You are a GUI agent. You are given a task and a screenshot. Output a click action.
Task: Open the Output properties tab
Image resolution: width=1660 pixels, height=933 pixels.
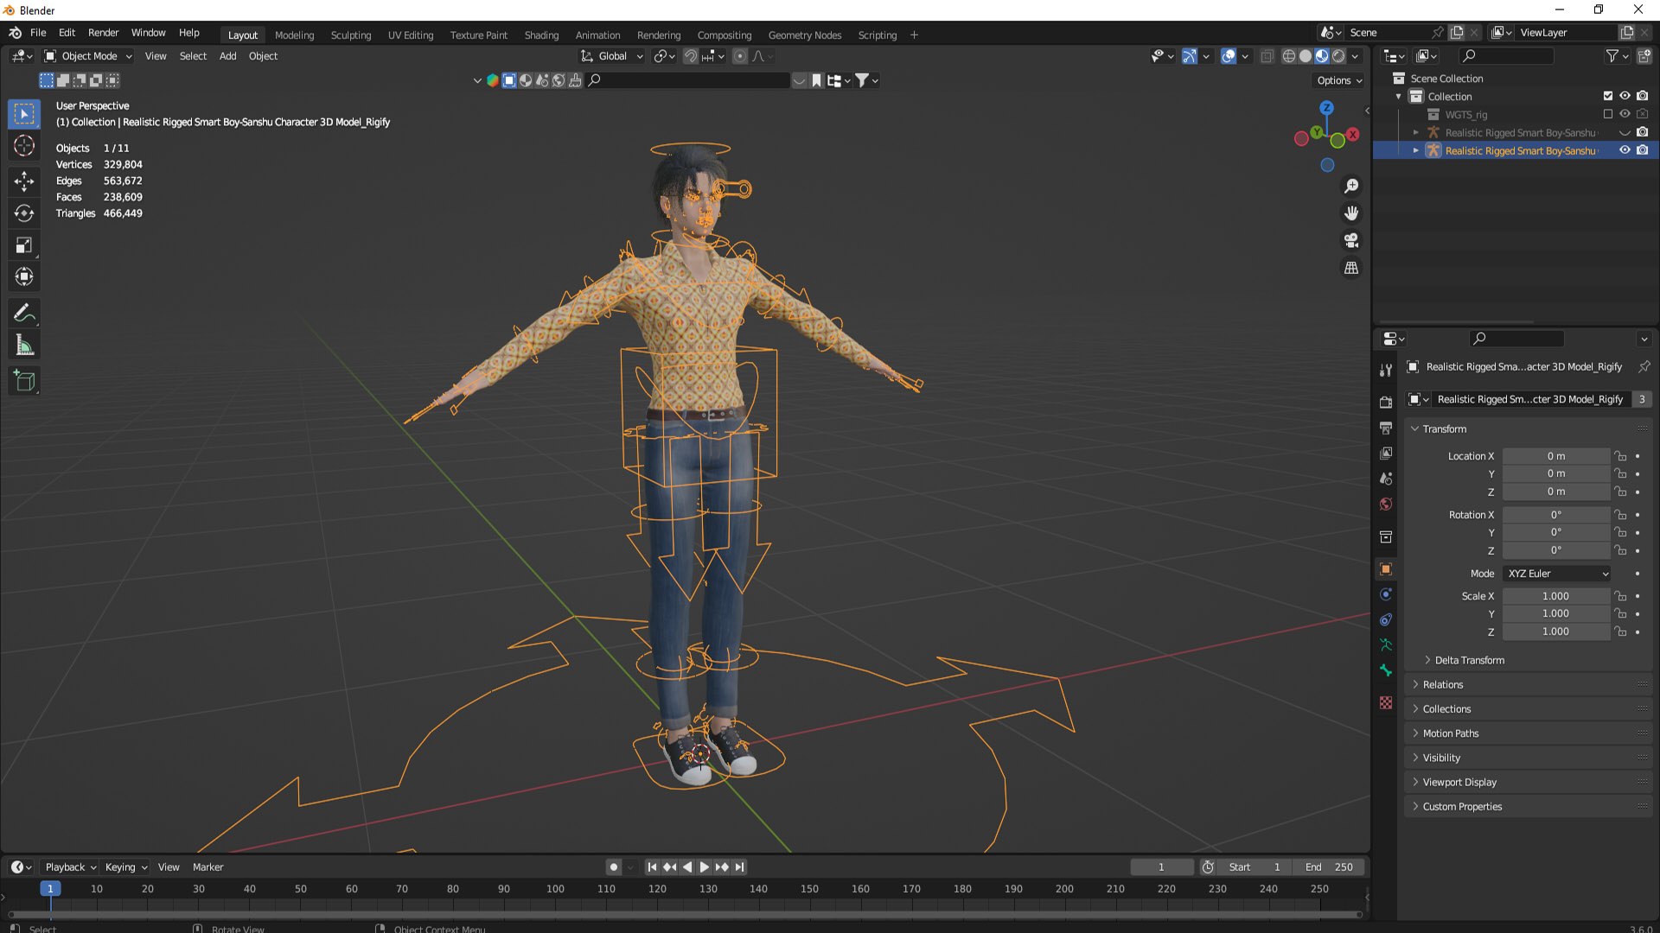coord(1386,428)
